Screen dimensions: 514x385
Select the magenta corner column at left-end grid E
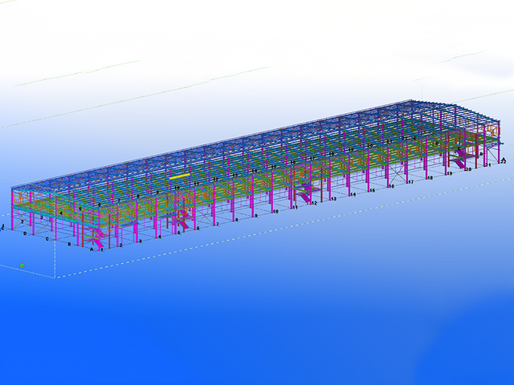click(12, 209)
